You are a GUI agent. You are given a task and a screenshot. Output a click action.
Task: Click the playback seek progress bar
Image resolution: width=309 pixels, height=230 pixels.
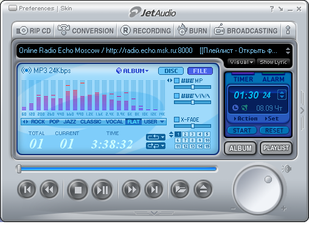coord(117,169)
